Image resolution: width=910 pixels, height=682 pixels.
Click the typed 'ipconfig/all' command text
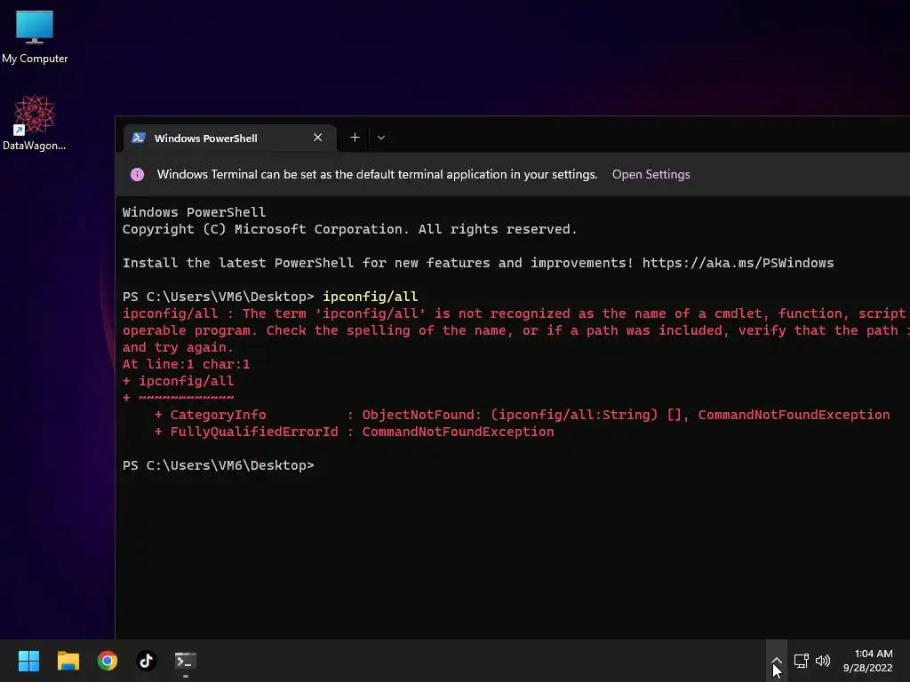click(x=371, y=297)
